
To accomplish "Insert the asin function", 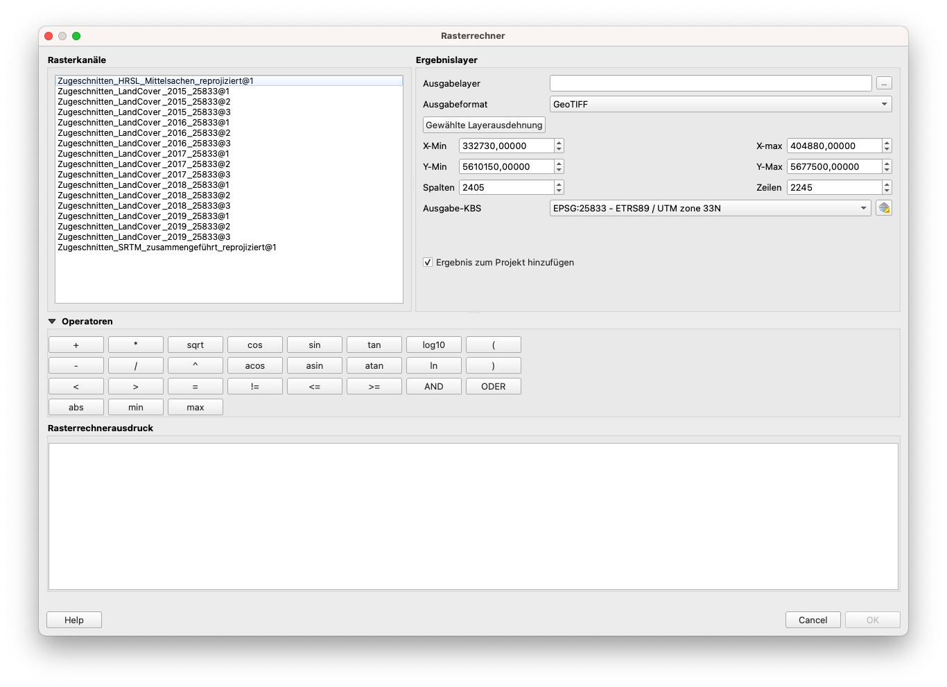I will (315, 365).
